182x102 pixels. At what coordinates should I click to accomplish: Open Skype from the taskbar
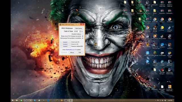point(35,100)
